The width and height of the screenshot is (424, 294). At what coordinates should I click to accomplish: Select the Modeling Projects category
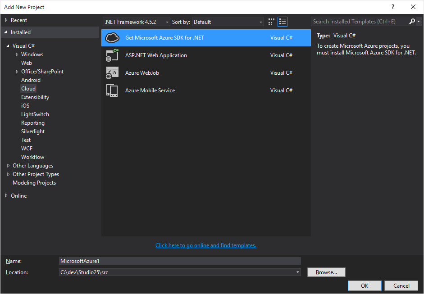(34, 183)
